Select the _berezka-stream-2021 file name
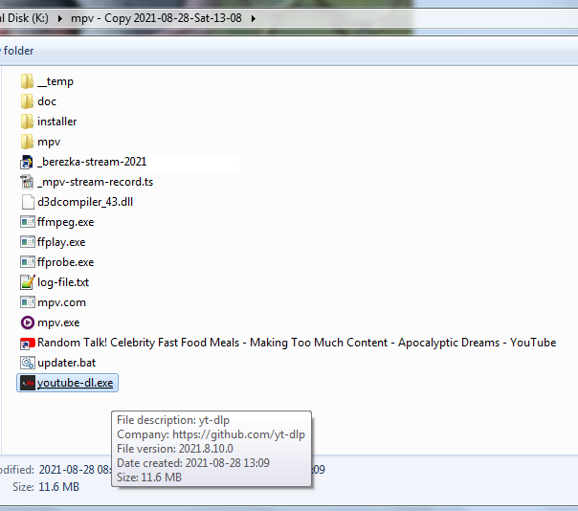Viewport: 578px width, 511px height. click(x=92, y=162)
